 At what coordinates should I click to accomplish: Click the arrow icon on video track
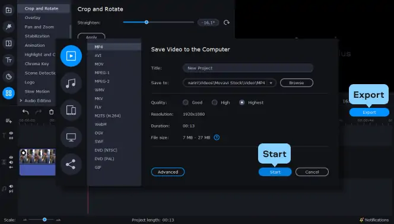tap(11, 167)
